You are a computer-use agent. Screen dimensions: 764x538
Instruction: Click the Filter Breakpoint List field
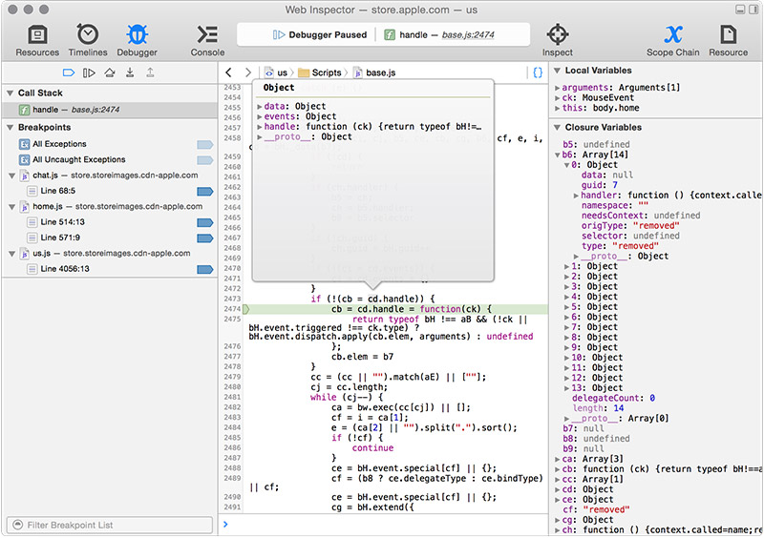pos(110,525)
